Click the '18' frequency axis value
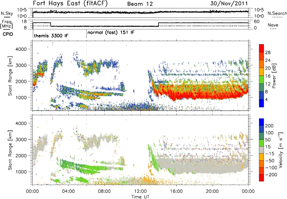 coord(24,22)
